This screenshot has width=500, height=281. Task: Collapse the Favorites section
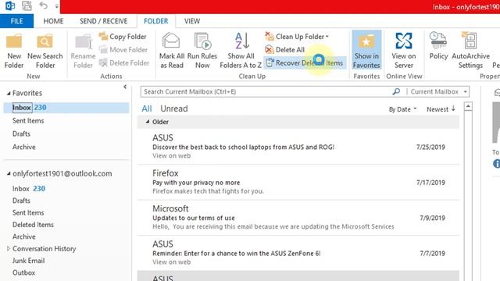click(x=9, y=94)
